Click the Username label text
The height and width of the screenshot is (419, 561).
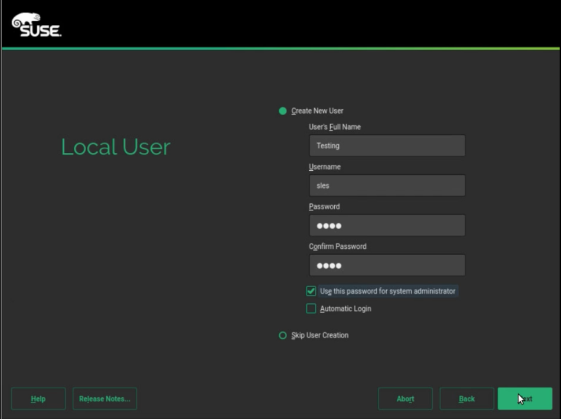click(325, 167)
